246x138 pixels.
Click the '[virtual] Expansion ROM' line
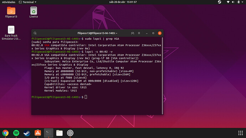click(91, 81)
